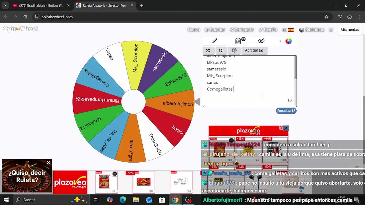Image resolution: width=365 pixels, height=205 pixels.
Task: Click the plazavea.com.pe ad header
Action: 248,131
